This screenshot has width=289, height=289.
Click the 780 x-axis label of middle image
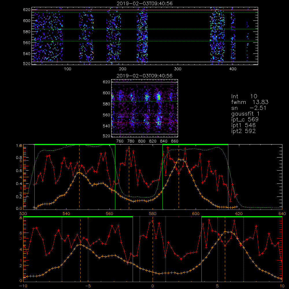pos(131,141)
